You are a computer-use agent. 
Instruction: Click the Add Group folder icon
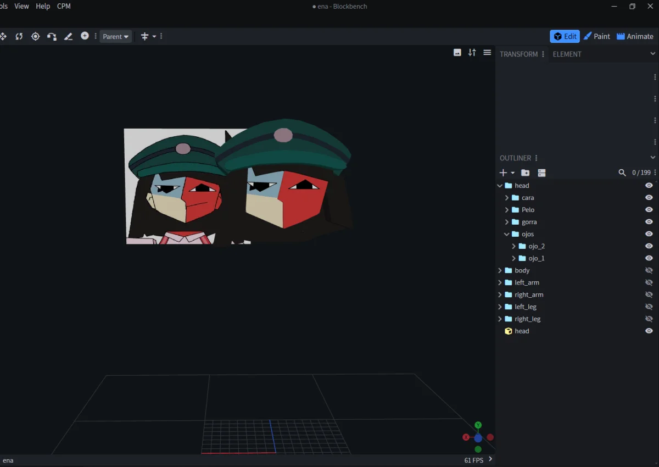(526, 173)
